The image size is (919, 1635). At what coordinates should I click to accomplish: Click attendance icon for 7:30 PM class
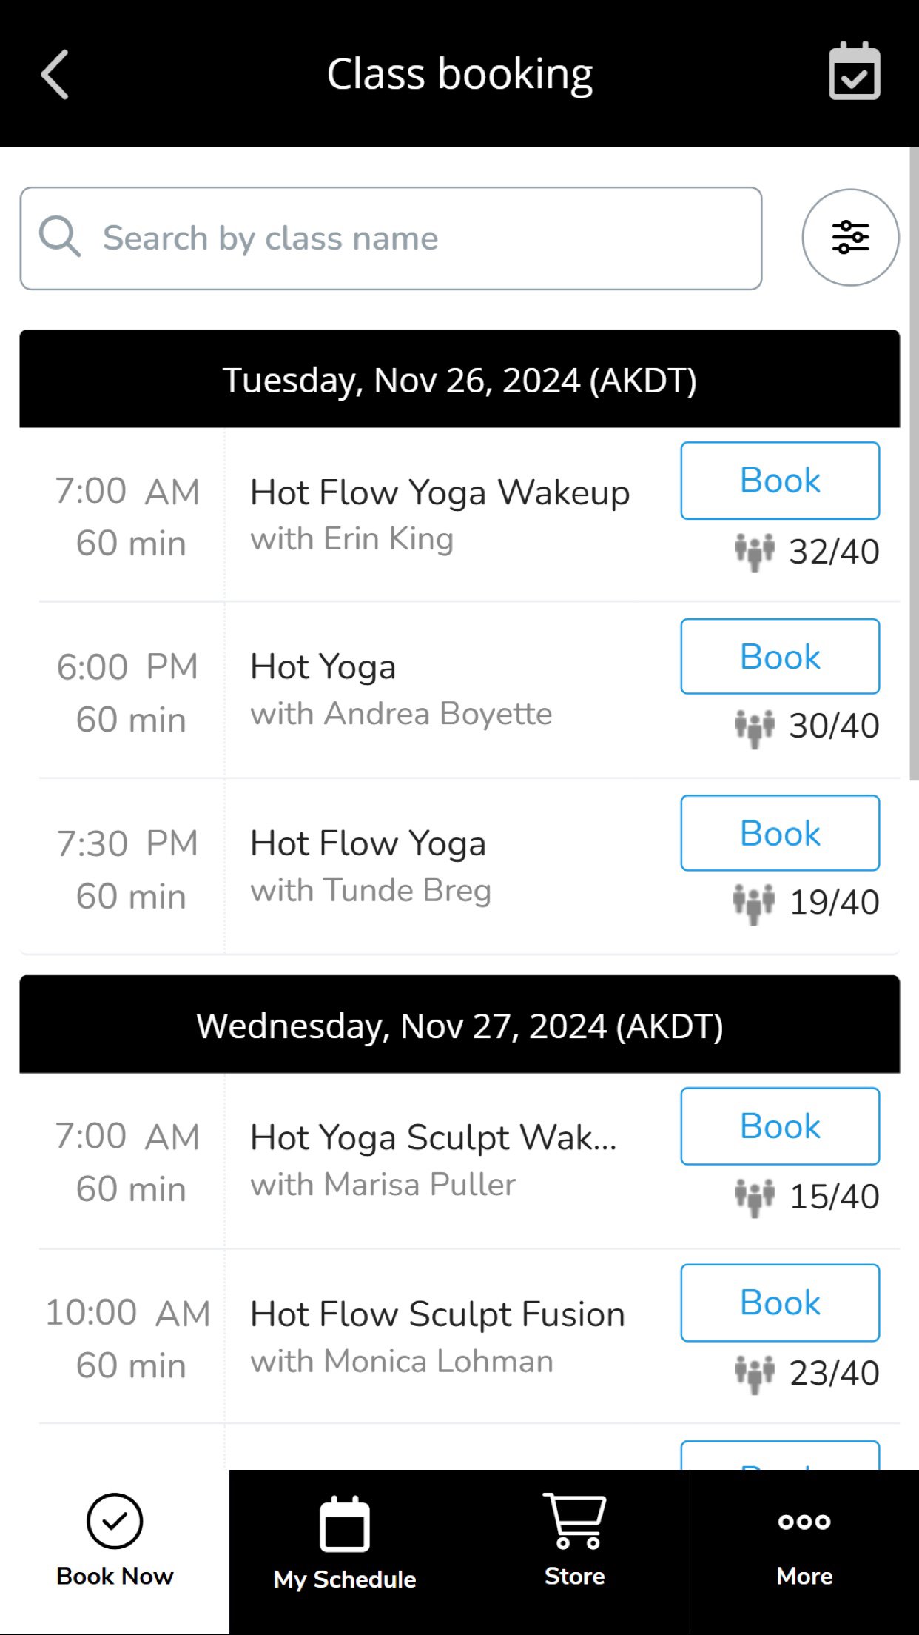pos(753,903)
